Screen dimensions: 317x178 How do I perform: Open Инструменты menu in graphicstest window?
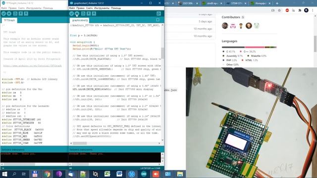click(x=102, y=8)
